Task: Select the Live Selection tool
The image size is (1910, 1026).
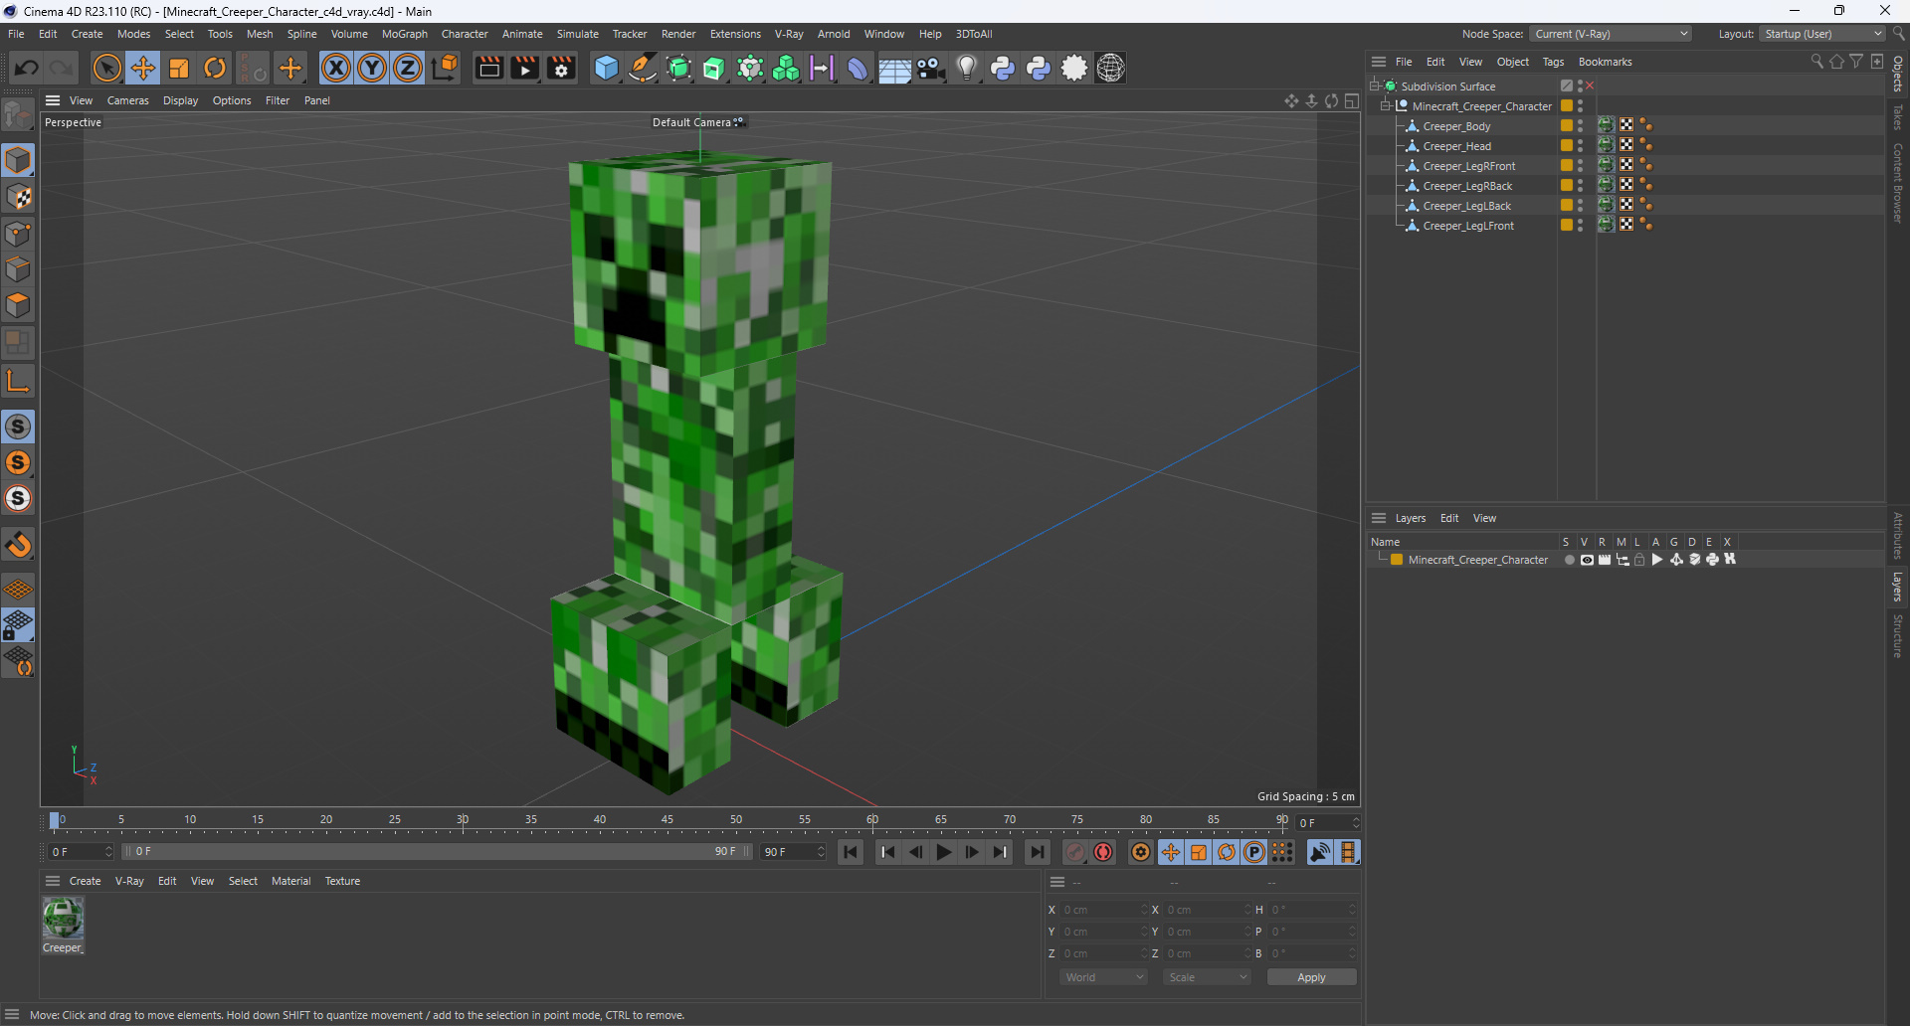Action: [x=106, y=68]
